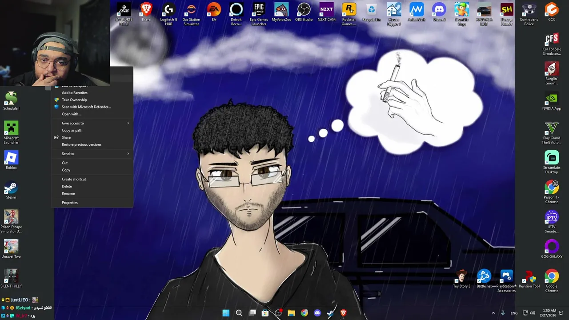Viewport: 569px width, 320px height.
Task: Open the Windows Start menu
Action: (x=226, y=313)
